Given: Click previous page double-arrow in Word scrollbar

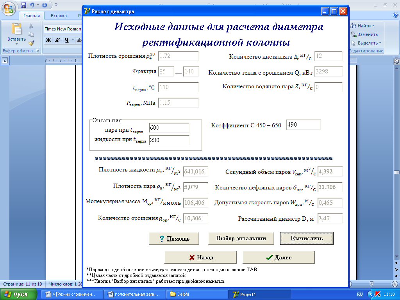Looking at the screenshot, I should [x=396, y=263].
